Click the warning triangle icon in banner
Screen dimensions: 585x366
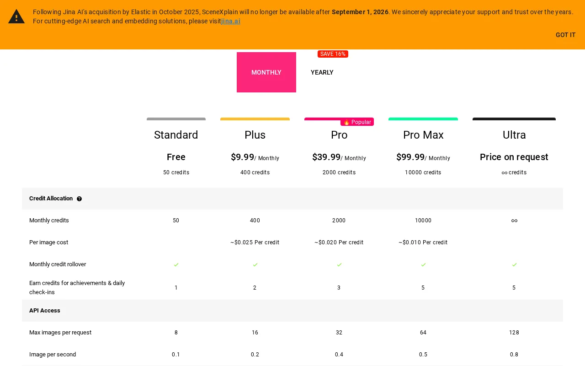[x=16, y=16]
